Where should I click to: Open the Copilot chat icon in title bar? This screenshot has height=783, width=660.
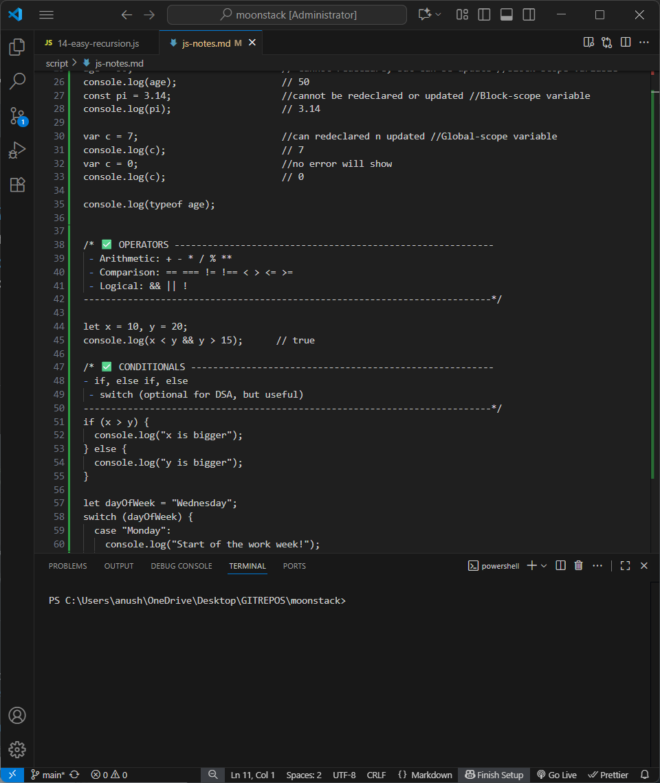[x=424, y=14]
